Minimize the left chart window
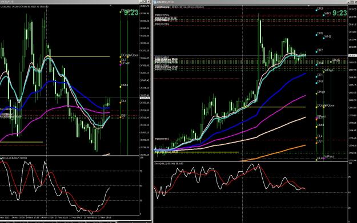The width and height of the screenshot is (357, 223). 141,2
